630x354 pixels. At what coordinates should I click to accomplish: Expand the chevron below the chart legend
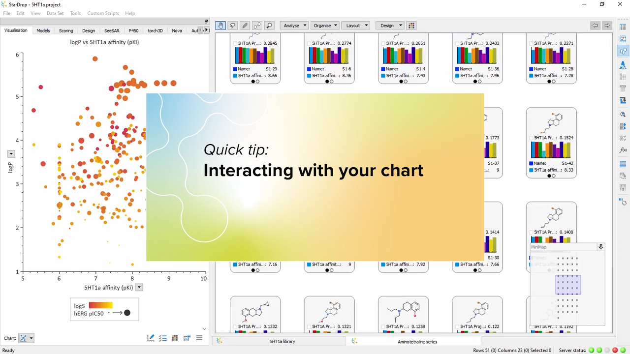click(x=204, y=329)
